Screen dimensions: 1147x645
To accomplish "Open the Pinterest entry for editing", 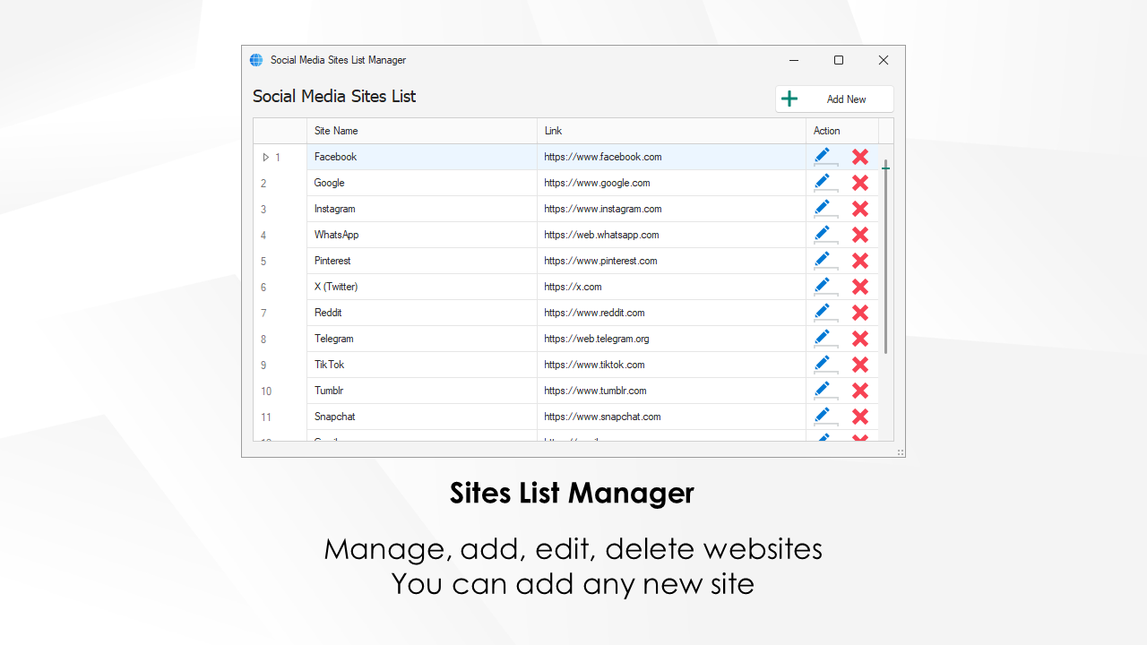I will tap(823, 261).
